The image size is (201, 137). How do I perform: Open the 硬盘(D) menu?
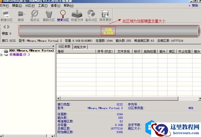point(17,6)
